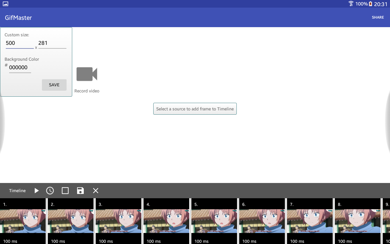Focus the custom height field showing 281

[52, 43]
